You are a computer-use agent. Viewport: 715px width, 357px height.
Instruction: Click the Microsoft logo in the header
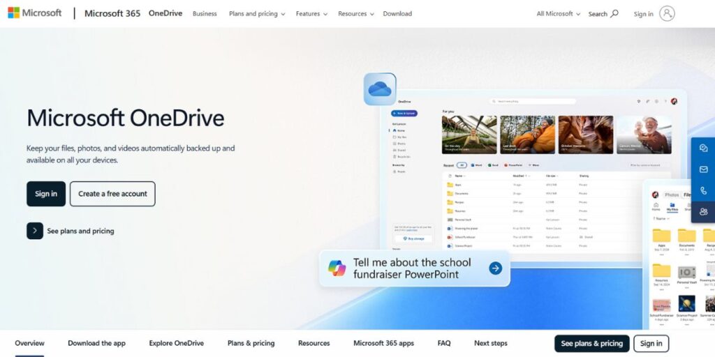coord(35,13)
